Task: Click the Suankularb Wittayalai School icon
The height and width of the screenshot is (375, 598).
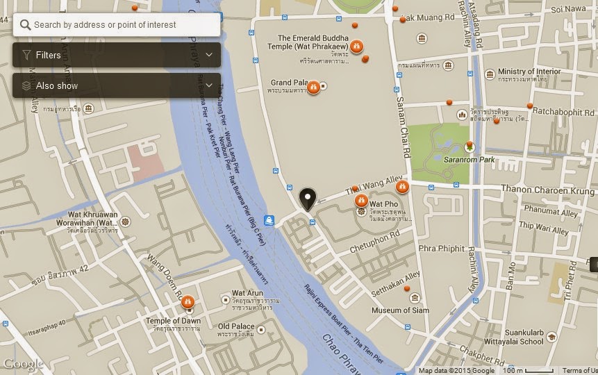Action: pyautogui.click(x=551, y=337)
